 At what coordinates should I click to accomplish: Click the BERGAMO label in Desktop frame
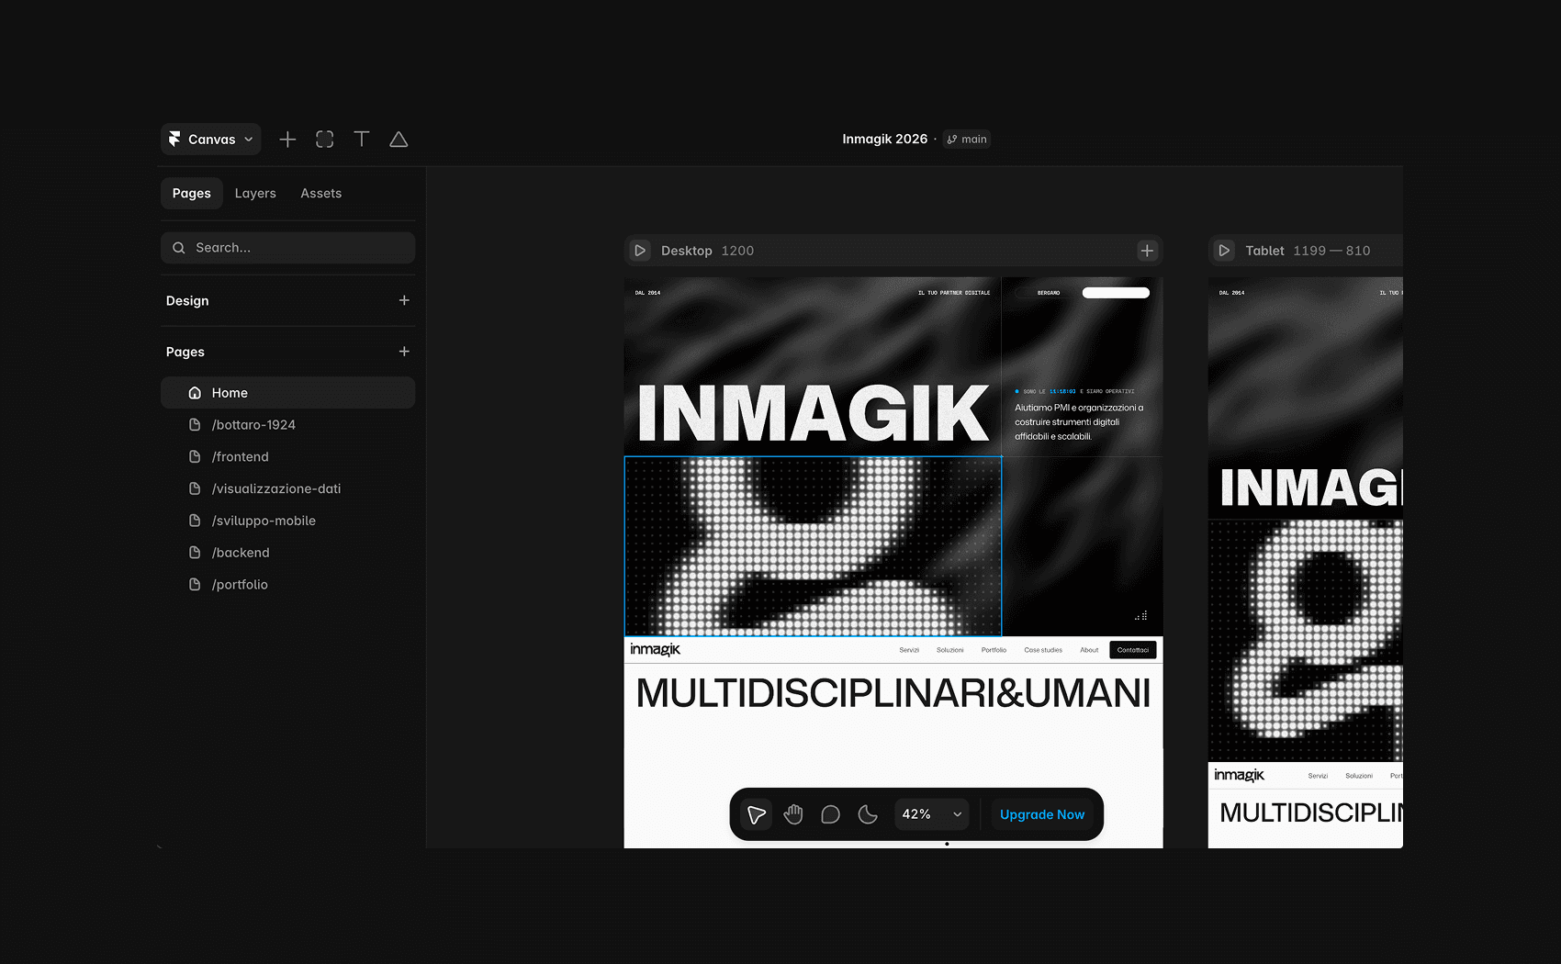[x=1049, y=293]
